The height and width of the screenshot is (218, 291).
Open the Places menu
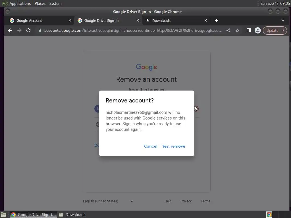[x=40, y=3]
